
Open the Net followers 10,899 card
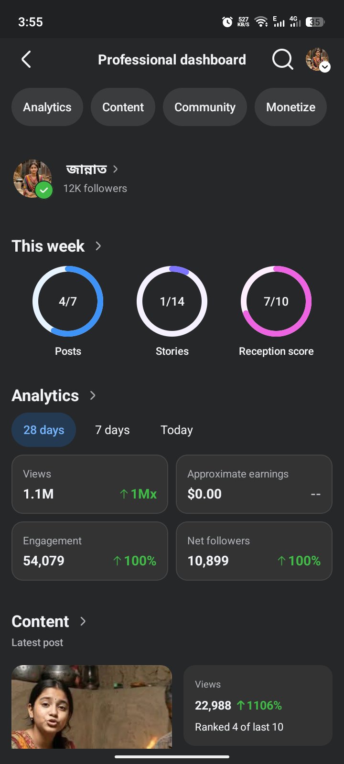point(254,551)
